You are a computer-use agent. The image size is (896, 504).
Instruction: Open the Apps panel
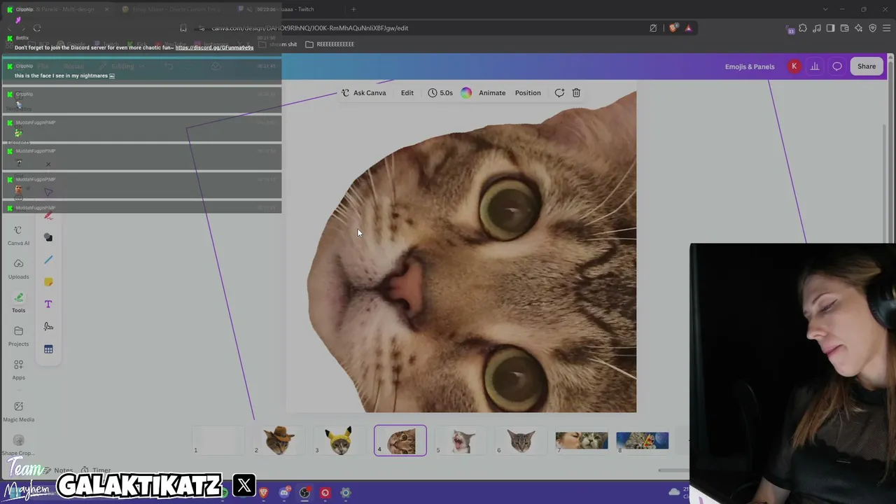18,370
